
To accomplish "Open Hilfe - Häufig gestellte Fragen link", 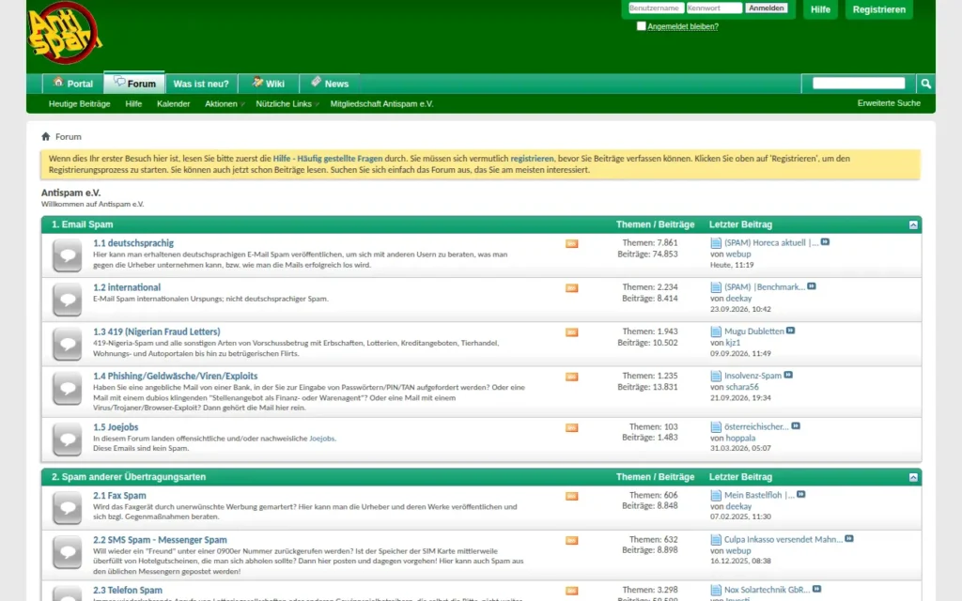I will (328, 158).
